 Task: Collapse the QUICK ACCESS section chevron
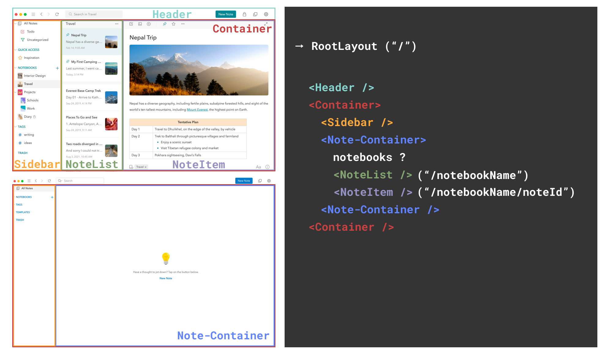point(16,50)
